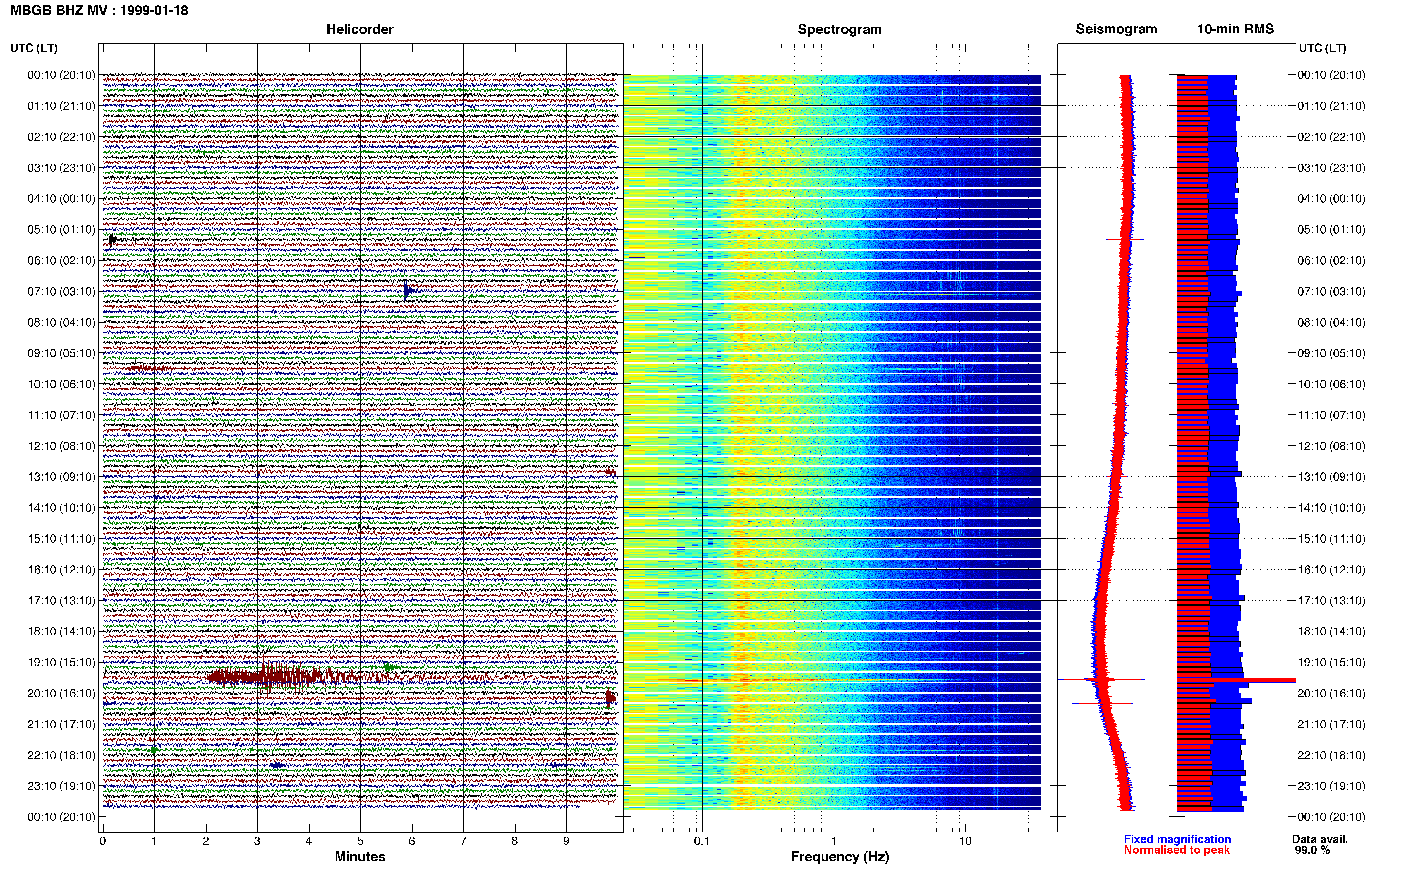Click left time label '00:10 (20:10)' at top
This screenshot has width=1401, height=876.
pos(61,75)
